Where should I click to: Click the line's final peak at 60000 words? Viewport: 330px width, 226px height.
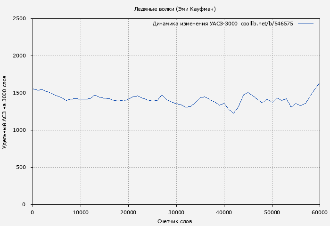tap(320, 83)
